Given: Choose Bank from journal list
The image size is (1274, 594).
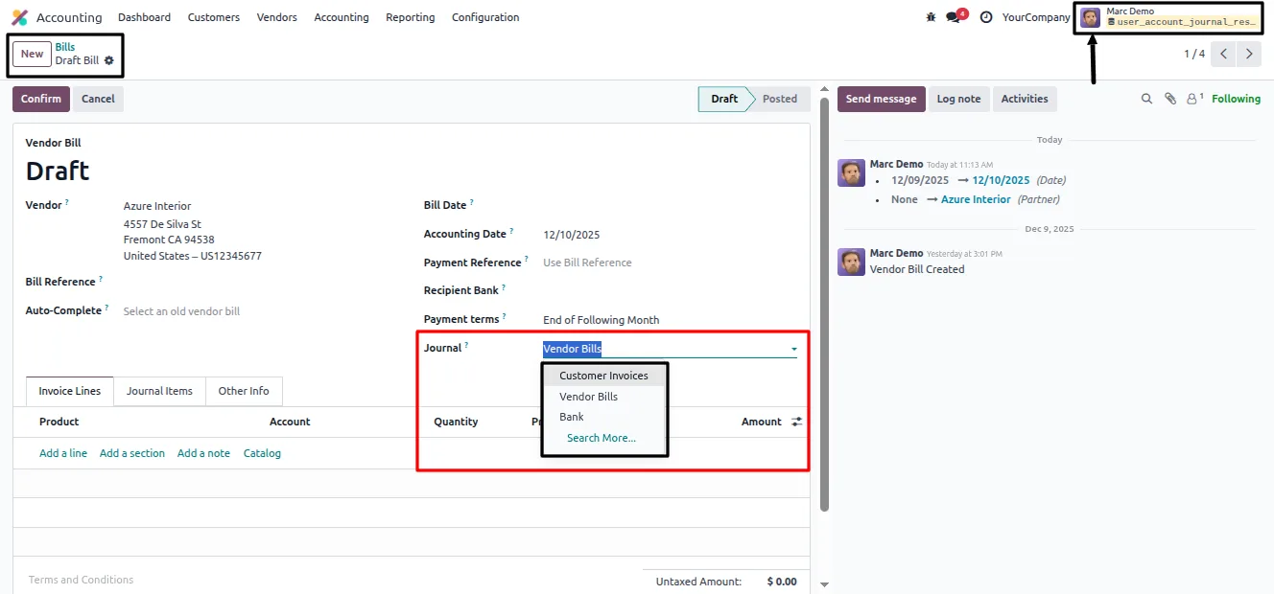Looking at the screenshot, I should [572, 417].
